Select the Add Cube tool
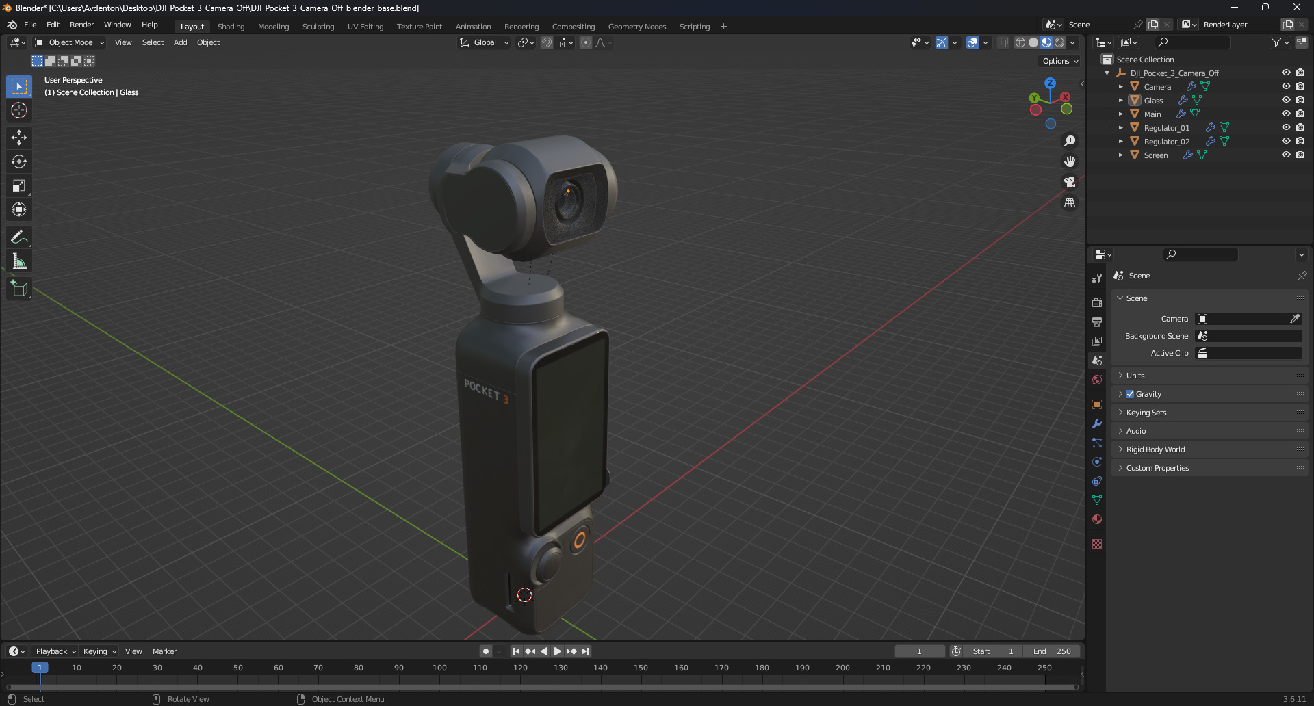 19,289
